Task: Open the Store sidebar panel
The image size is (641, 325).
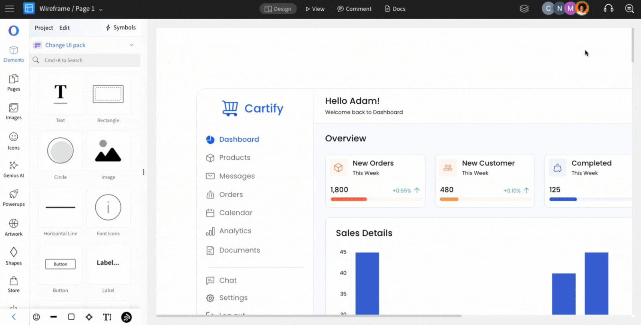Action: tap(14, 285)
